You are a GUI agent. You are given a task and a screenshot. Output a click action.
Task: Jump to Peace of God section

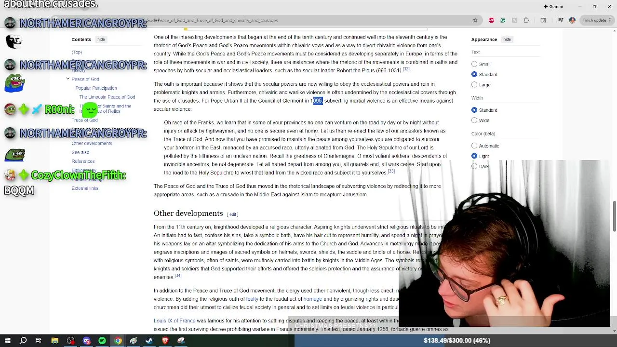point(85,79)
